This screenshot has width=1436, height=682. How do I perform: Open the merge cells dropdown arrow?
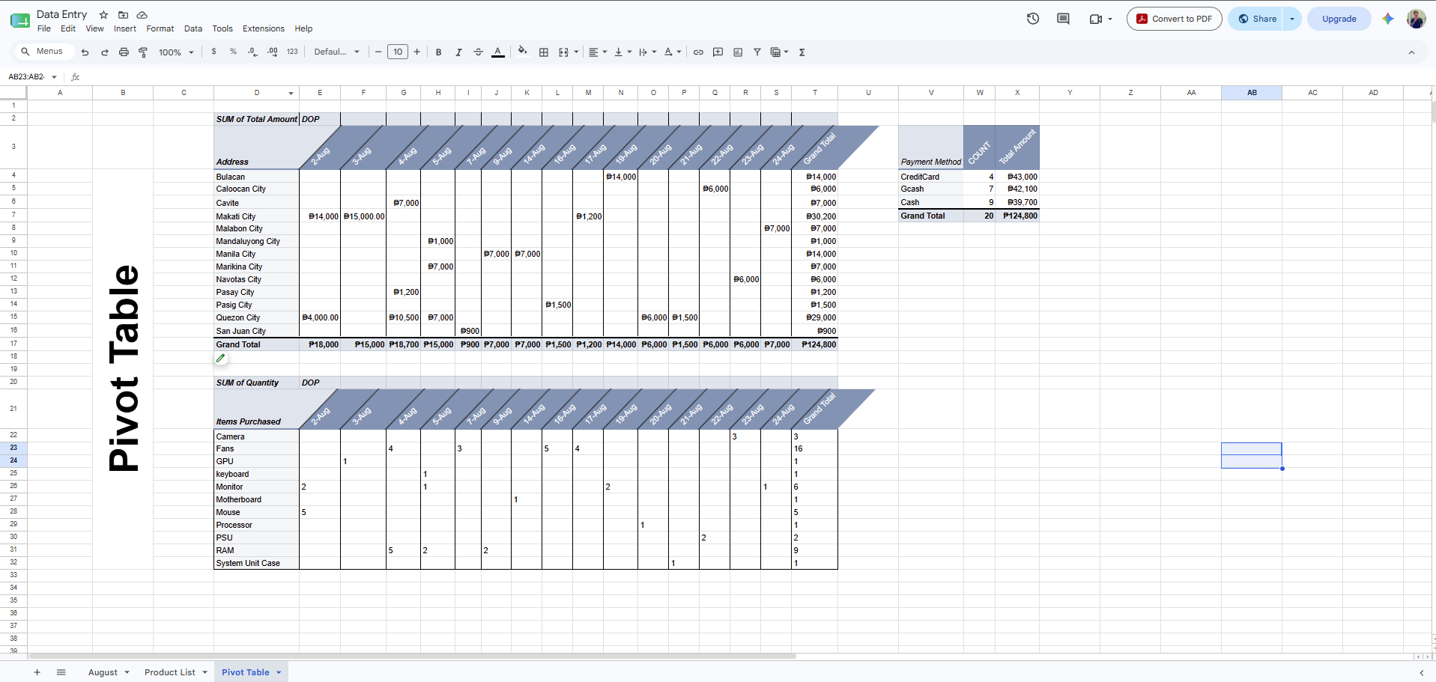[576, 52]
